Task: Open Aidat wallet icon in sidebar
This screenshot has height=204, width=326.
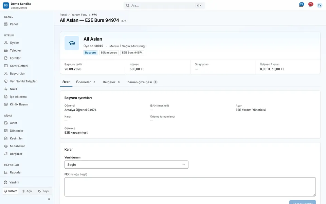Action: [6, 123]
